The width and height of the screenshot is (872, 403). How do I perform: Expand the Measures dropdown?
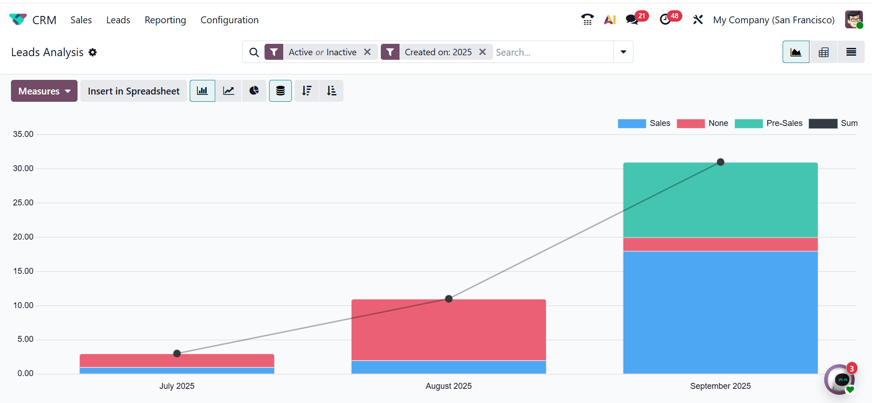tap(44, 91)
